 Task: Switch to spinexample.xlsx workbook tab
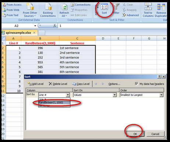click(x=18, y=33)
